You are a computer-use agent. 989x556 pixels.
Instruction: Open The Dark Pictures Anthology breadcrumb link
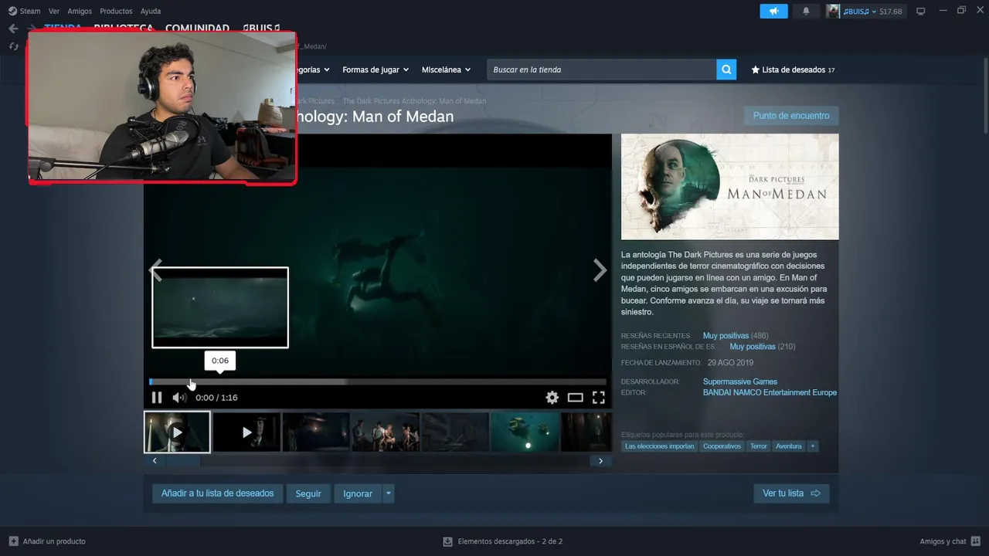[414, 101]
